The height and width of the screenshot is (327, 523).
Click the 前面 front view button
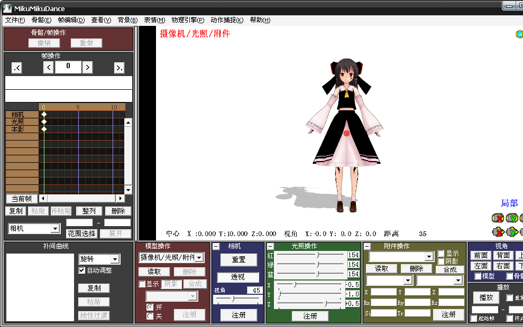481,255
